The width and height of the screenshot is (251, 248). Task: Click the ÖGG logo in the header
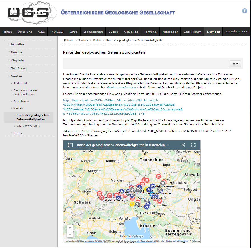32,13
